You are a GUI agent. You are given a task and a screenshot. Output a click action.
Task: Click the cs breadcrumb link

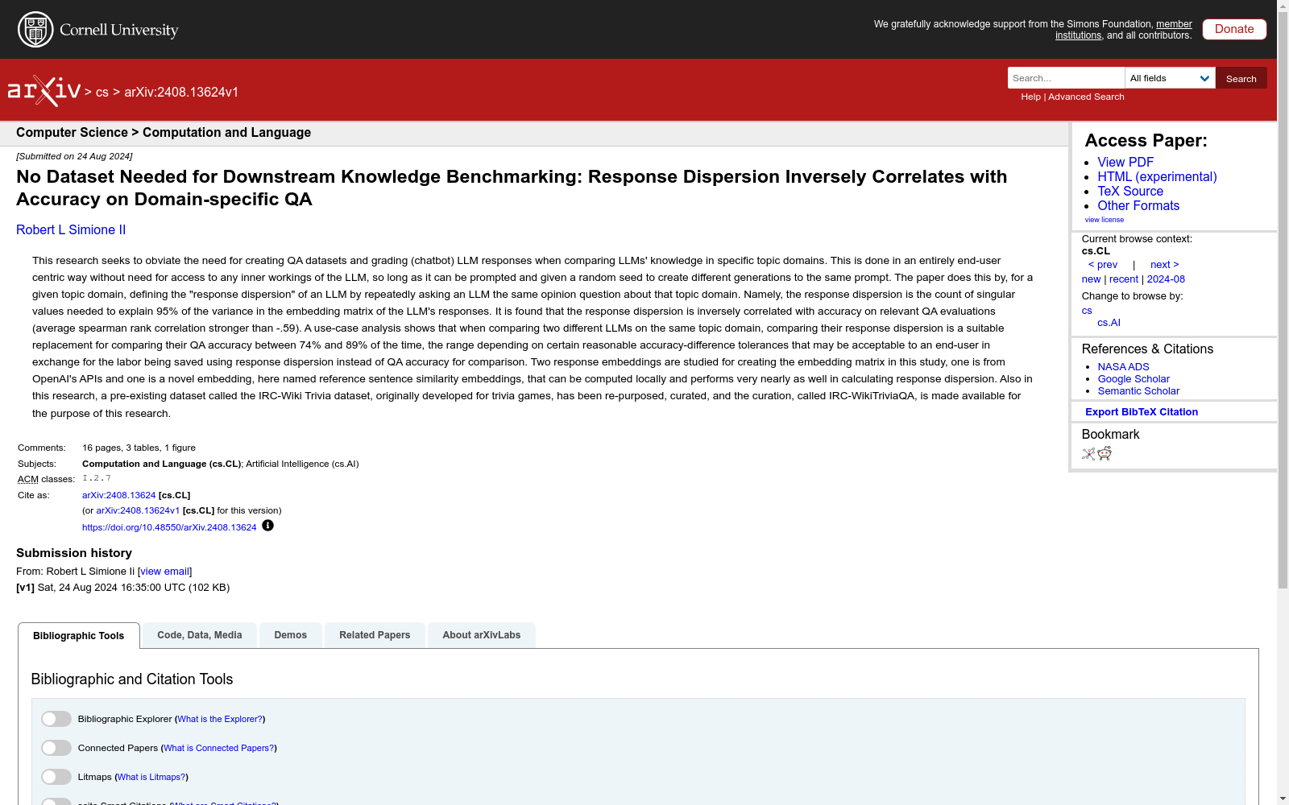pos(102,93)
